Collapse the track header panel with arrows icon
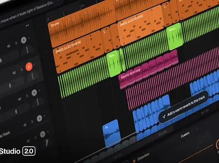 point(27,25)
